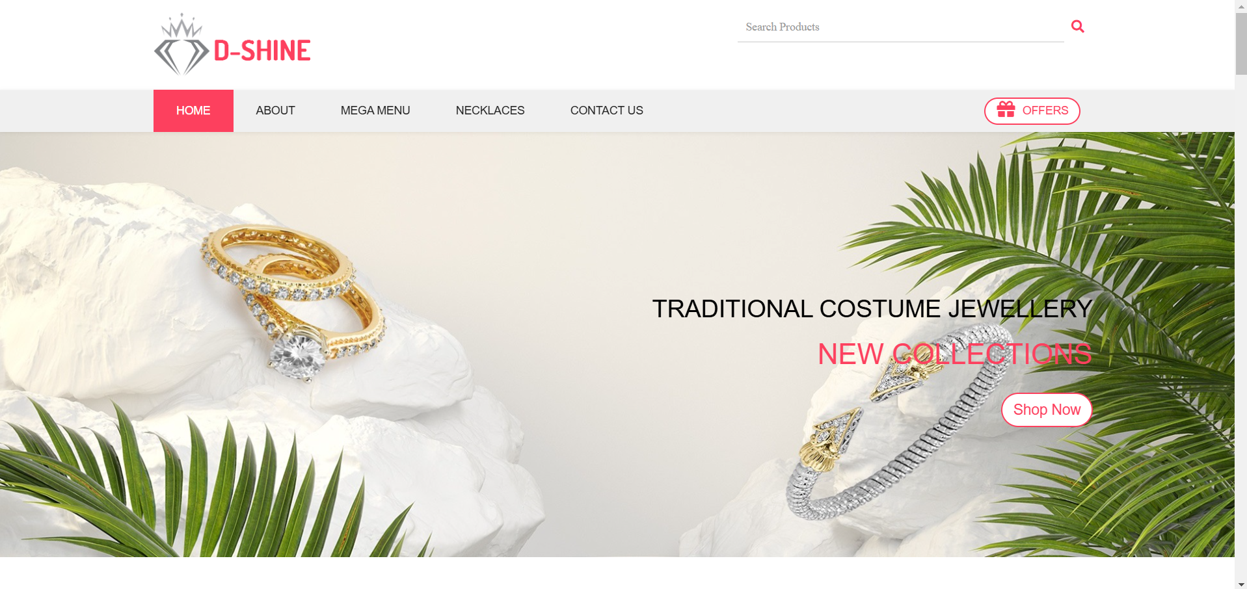Viewport: 1247px width, 589px height.
Task: Click the empty scrollbar track below thumb
Action: point(1241,325)
